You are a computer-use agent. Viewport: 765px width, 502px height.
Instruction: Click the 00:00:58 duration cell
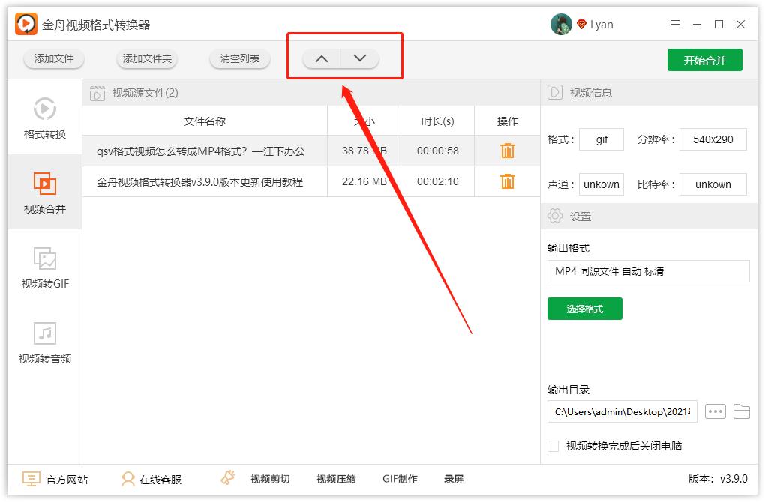point(437,151)
